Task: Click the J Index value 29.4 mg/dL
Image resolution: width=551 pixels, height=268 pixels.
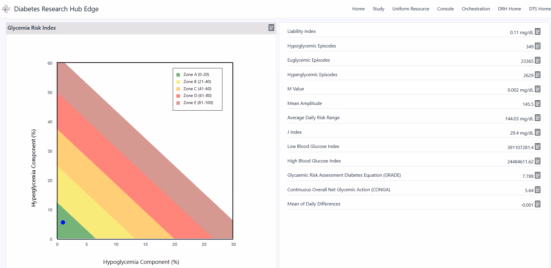Action: pyautogui.click(x=522, y=133)
